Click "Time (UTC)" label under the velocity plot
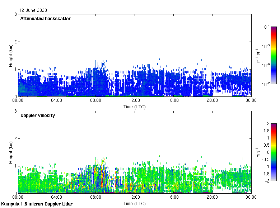Image resolution: width=280 pixels, height=208 pixels. 135,204
